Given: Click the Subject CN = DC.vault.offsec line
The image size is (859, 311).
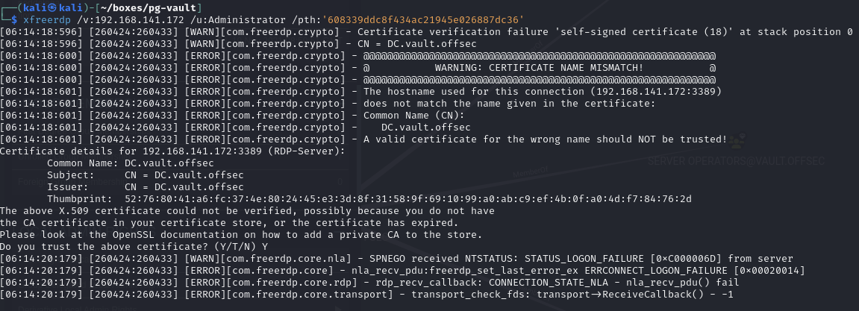Looking at the screenshot, I should pyautogui.click(x=131, y=175).
